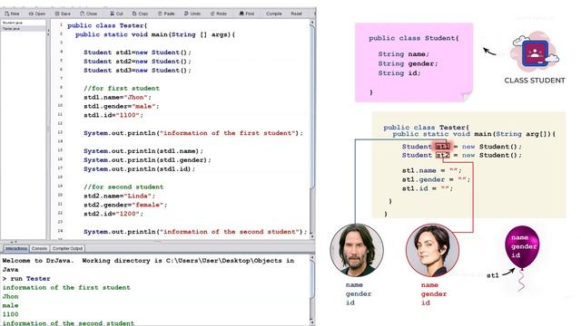Click the interactions pane scroll-down arrow
This screenshot has width=581, height=326.
pos(312,322)
